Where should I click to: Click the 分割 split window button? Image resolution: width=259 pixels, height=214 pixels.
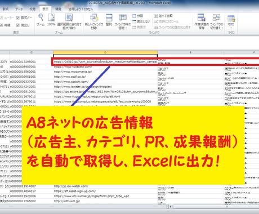tap(137, 16)
